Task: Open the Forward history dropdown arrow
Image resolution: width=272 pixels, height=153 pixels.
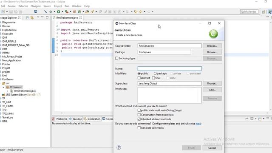Action: (153, 11)
